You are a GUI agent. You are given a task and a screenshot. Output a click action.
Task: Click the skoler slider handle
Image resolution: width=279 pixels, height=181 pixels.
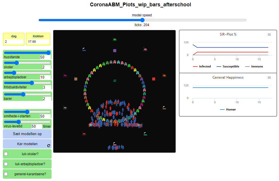point(17,63)
